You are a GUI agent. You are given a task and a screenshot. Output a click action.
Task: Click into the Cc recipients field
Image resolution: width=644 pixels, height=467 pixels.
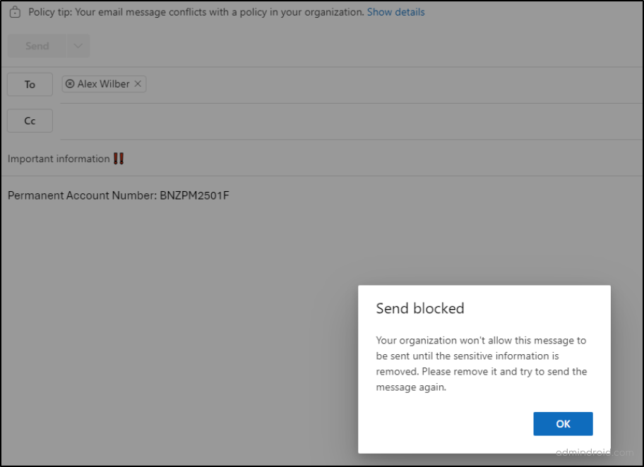(346, 121)
